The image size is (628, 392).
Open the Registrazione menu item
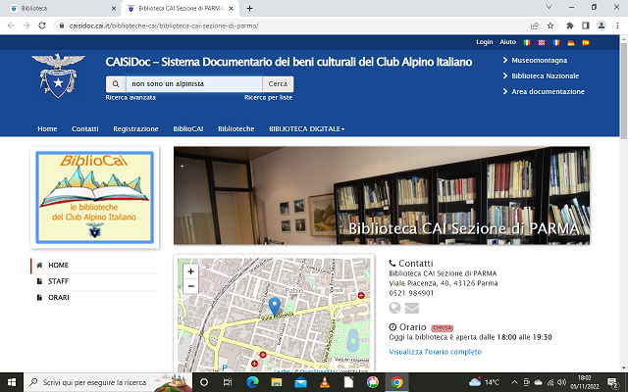point(135,128)
